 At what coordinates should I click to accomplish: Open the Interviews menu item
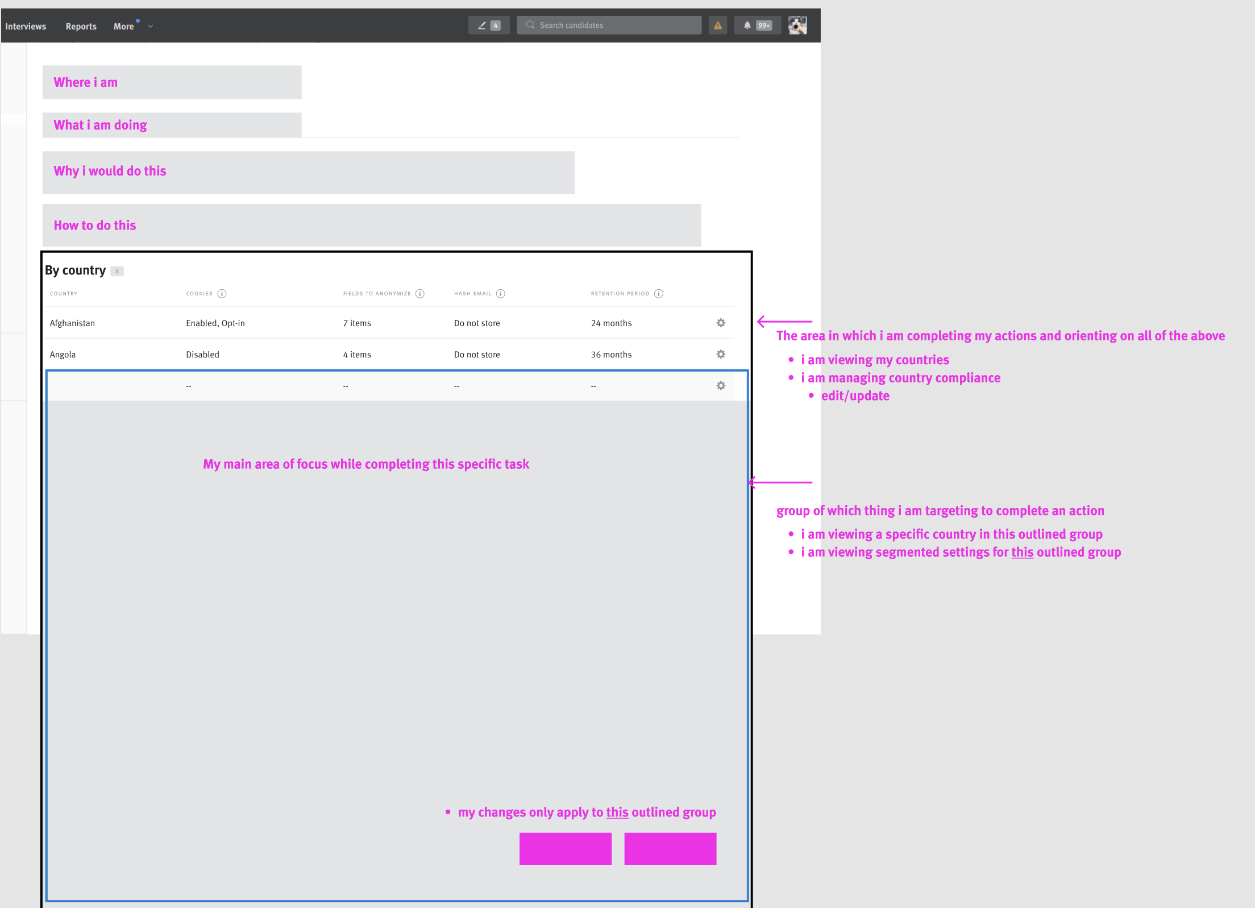click(x=26, y=26)
